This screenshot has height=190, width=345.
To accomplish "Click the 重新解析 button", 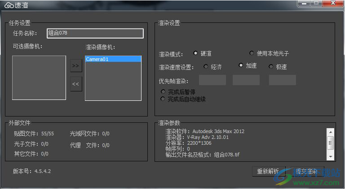I will click(x=269, y=171).
